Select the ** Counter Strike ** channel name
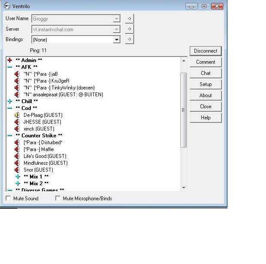 click(39, 136)
